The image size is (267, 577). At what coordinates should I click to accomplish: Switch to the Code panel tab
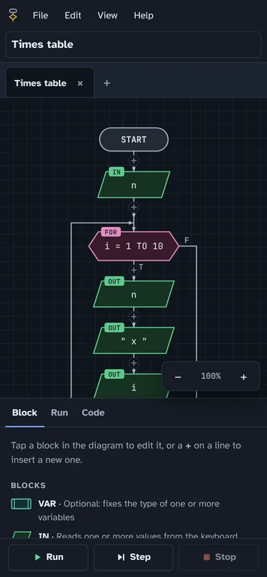[93, 413]
